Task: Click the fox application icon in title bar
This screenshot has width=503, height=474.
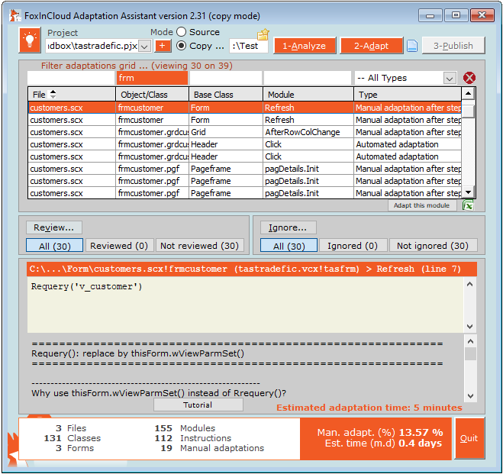Action: tap(15, 15)
